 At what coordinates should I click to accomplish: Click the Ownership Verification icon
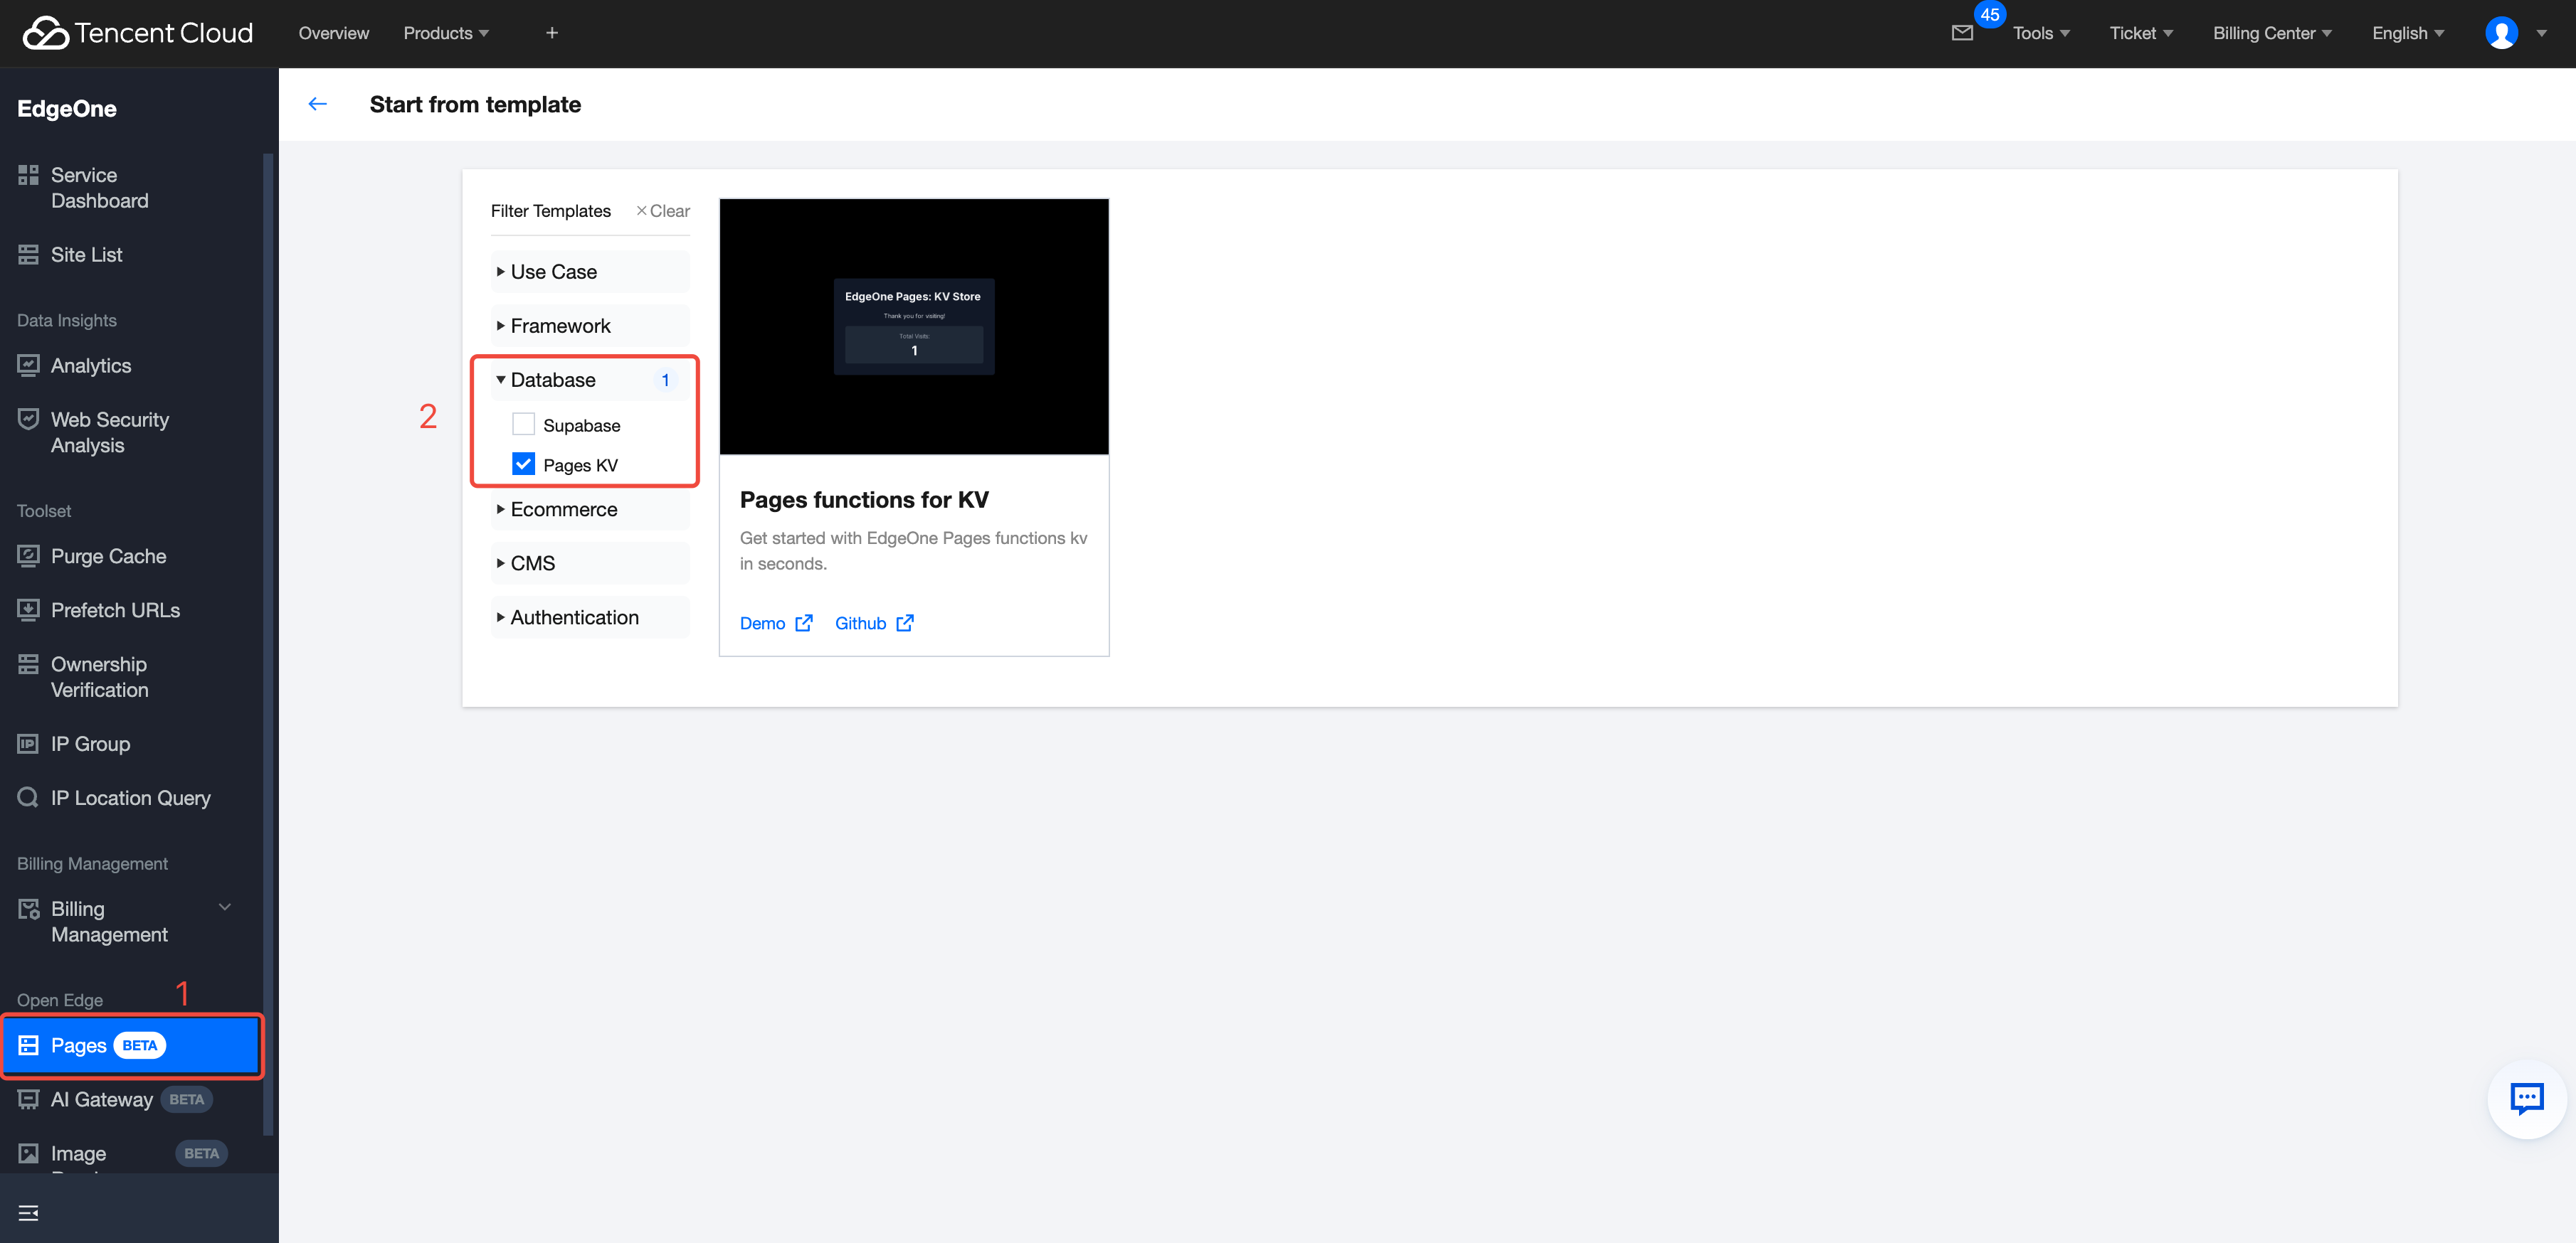coord(28,664)
